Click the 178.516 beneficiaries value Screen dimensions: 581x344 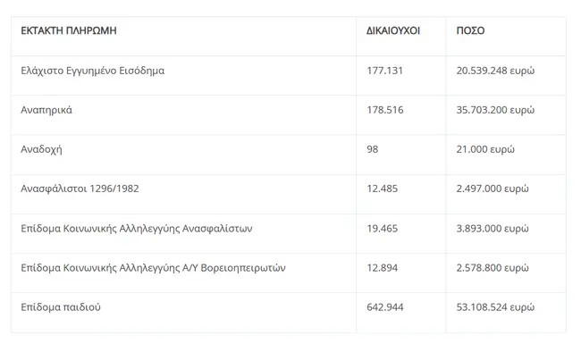(x=385, y=110)
